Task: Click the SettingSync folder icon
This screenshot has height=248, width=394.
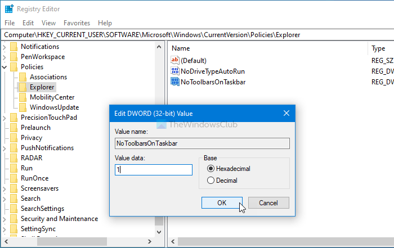Action: [x=14, y=229]
